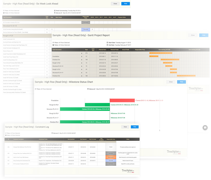
Task: Click 'Milestone 2016-07-08' label for Structure FL14-17
Action: pos(118,118)
